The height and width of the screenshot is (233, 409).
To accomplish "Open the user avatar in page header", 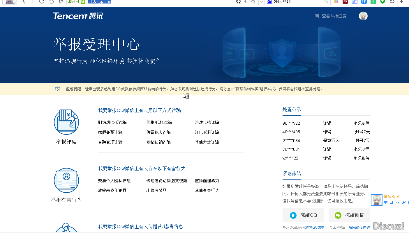I will [363, 16].
